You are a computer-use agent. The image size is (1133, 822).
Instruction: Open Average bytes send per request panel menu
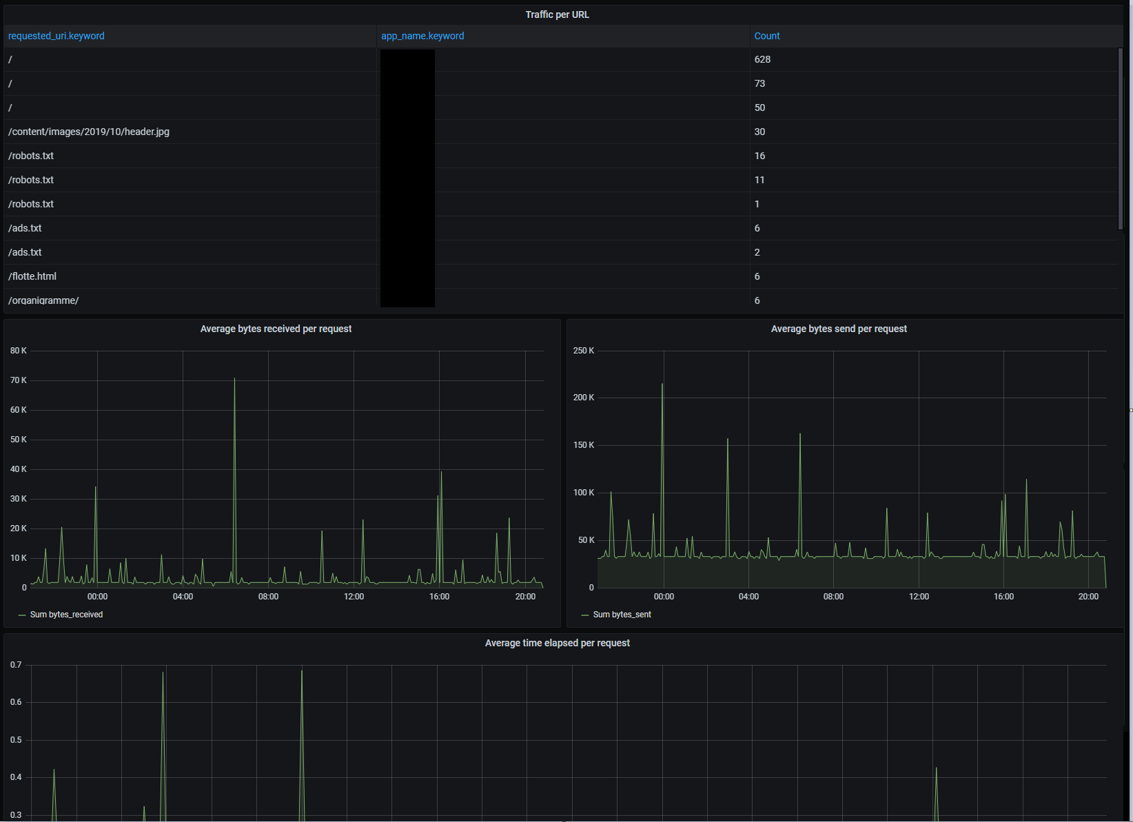[x=839, y=329]
